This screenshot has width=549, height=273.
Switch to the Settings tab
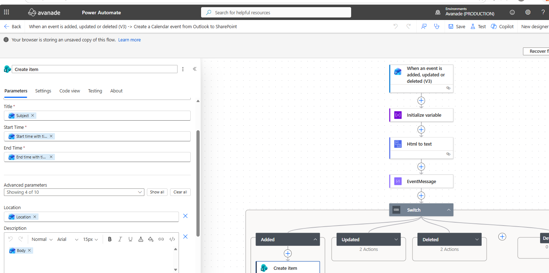click(43, 91)
